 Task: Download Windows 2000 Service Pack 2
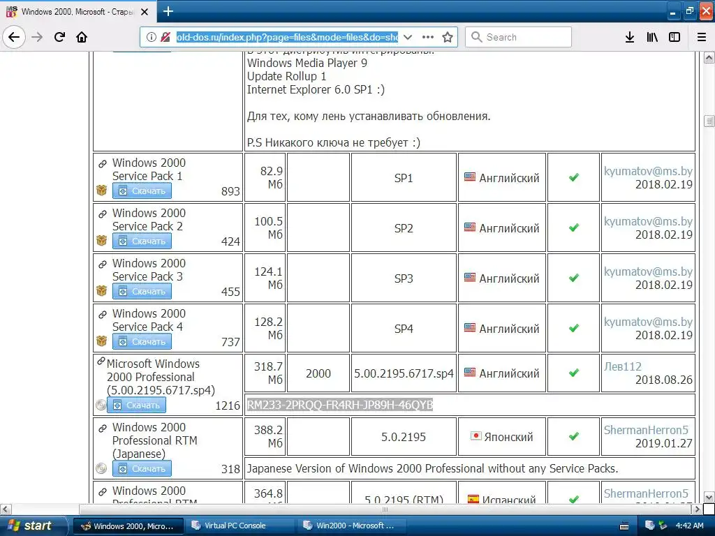coord(142,241)
